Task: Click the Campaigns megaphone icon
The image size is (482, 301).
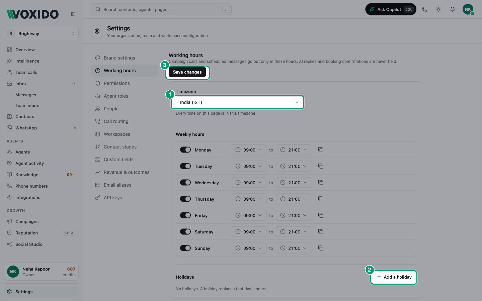Action: [9, 221]
